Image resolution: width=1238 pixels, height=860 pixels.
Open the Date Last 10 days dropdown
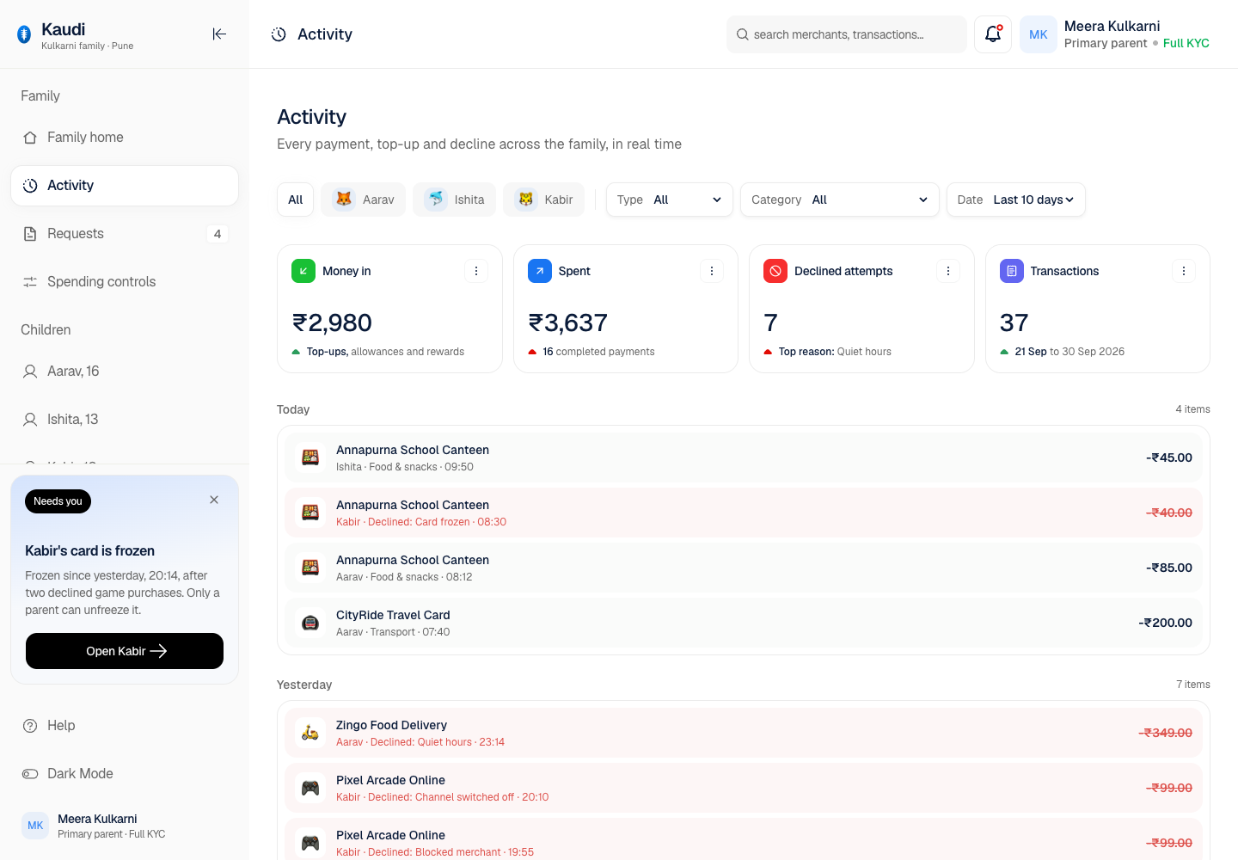(x=1016, y=200)
